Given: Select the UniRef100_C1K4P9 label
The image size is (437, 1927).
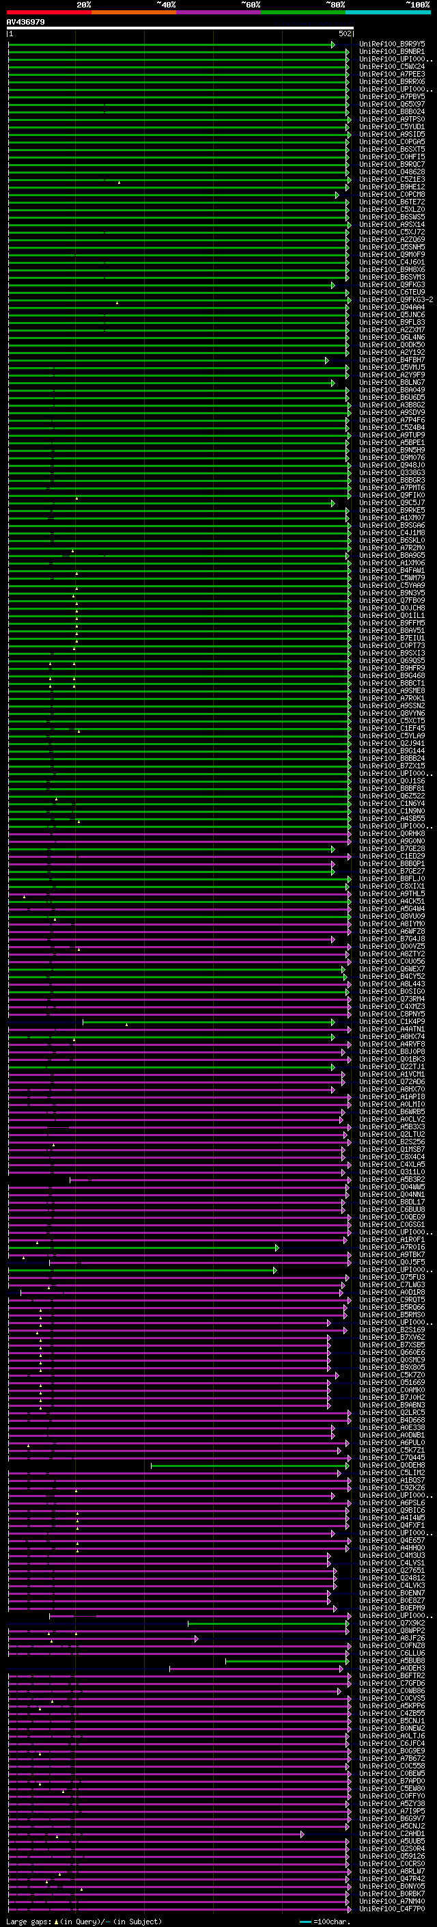Looking at the screenshot, I should click(x=392, y=1021).
